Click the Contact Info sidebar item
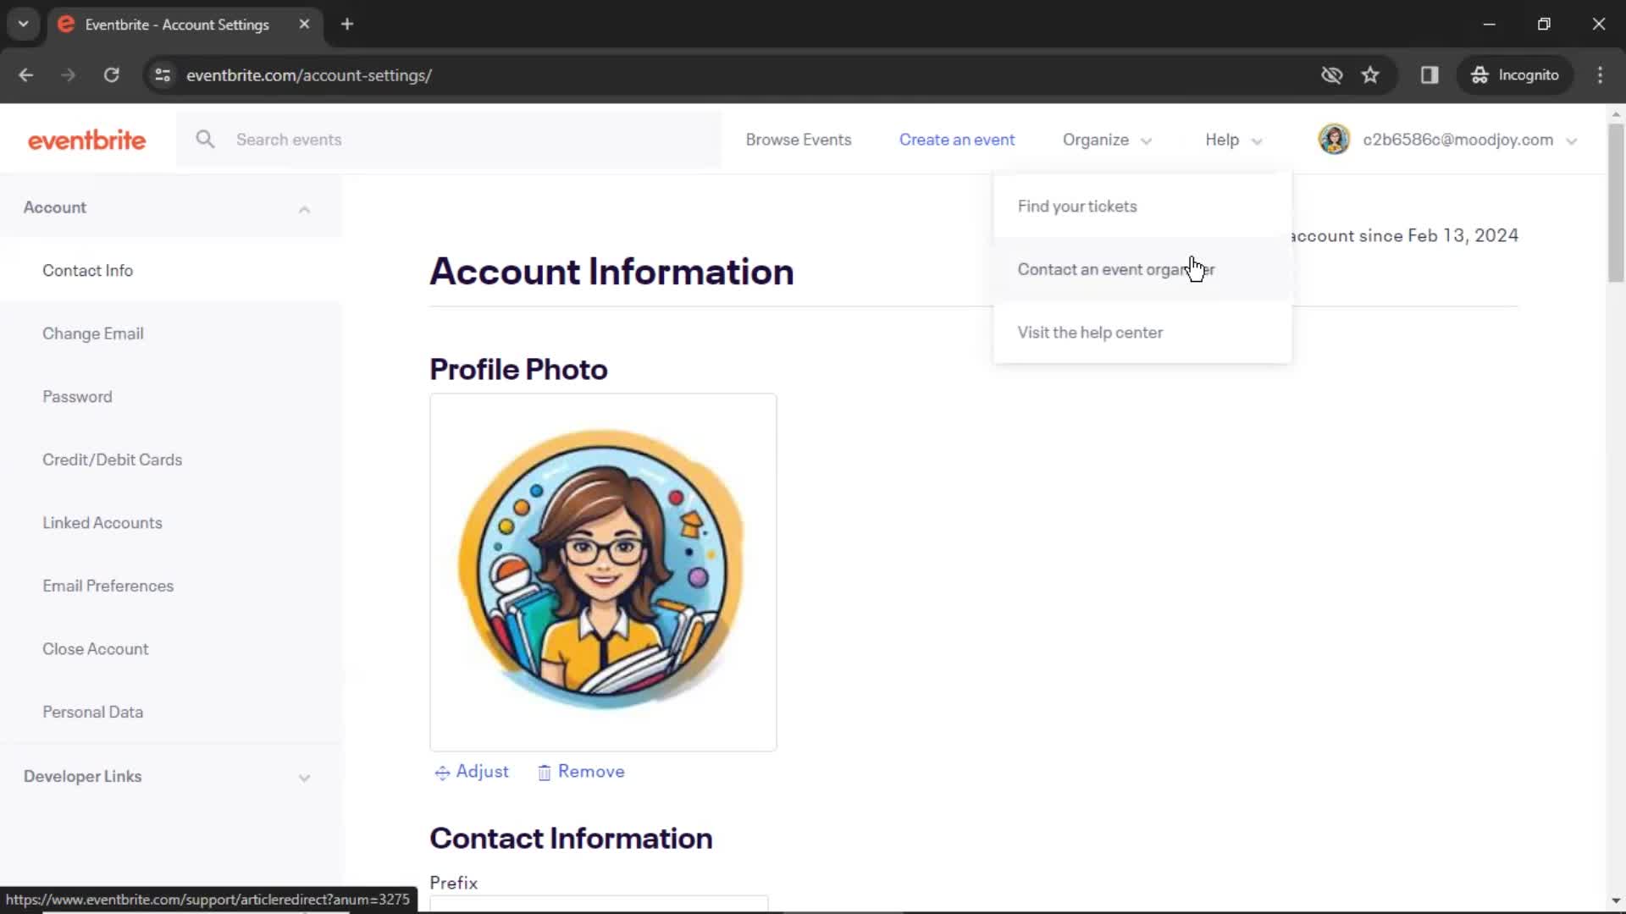This screenshot has height=914, width=1626. click(x=87, y=270)
